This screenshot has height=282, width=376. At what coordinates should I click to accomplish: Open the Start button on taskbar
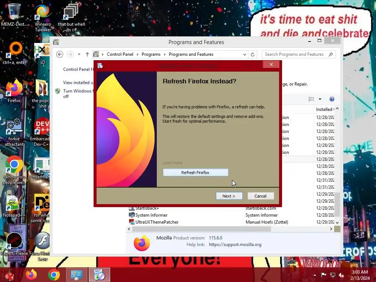click(x=10, y=275)
